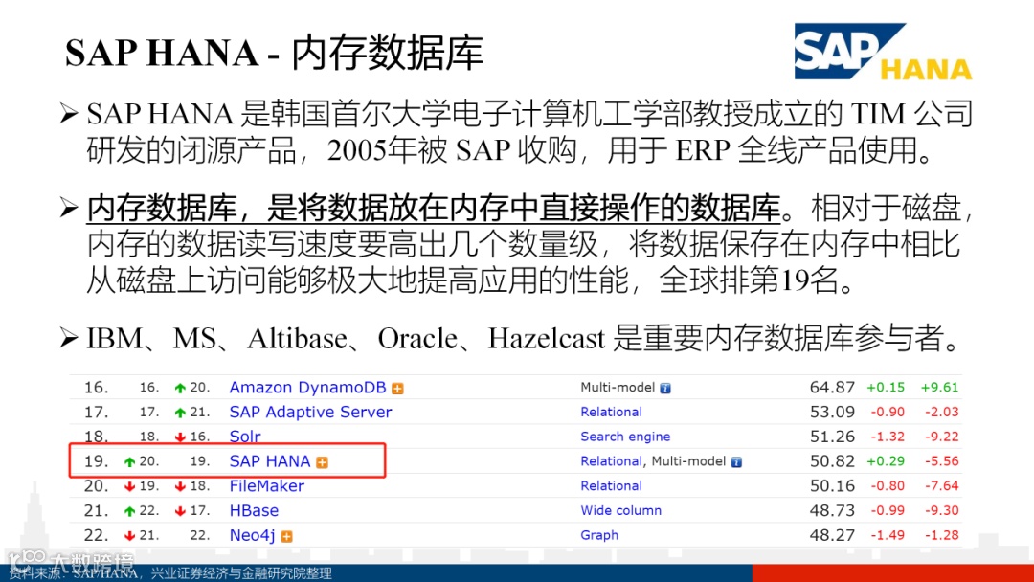Image resolution: width=1034 pixels, height=582 pixels.
Task: Click the score 48.73
Action: point(832,510)
